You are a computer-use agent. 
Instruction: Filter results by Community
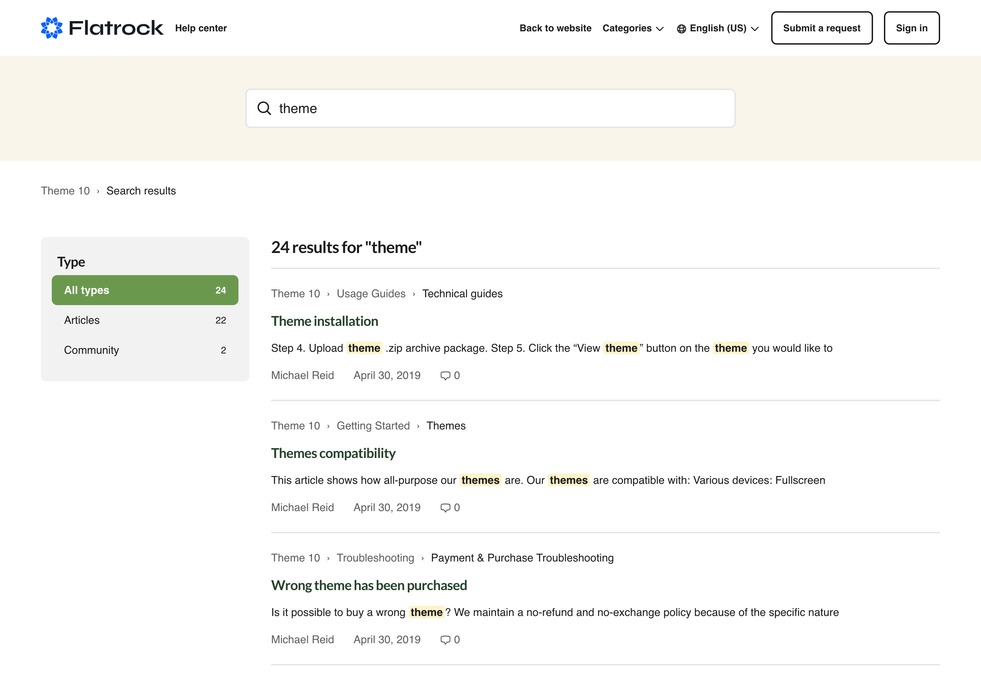145,350
